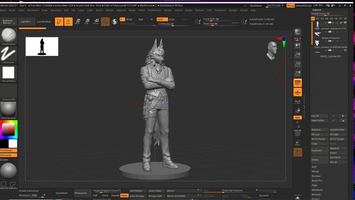Pick a color in the color square

8,129
